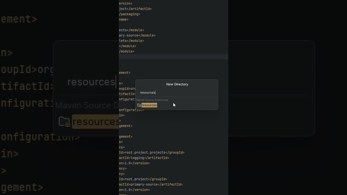
Task: Click the 'root.project.projects</groupId>' code line
Action: pos(152,152)
